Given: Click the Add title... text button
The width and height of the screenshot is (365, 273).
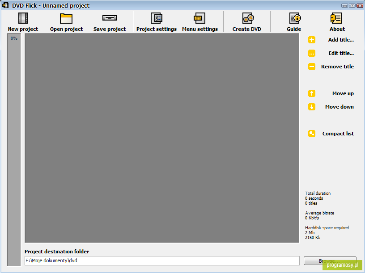Looking at the screenshot, I should coord(341,40).
